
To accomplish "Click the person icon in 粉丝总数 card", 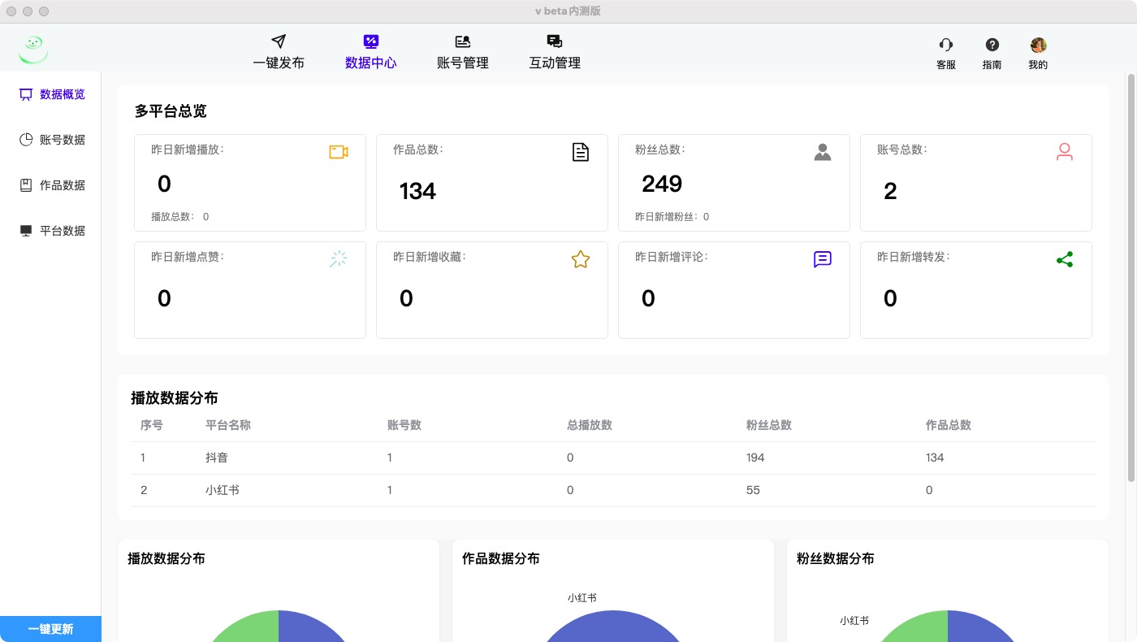I will point(823,152).
